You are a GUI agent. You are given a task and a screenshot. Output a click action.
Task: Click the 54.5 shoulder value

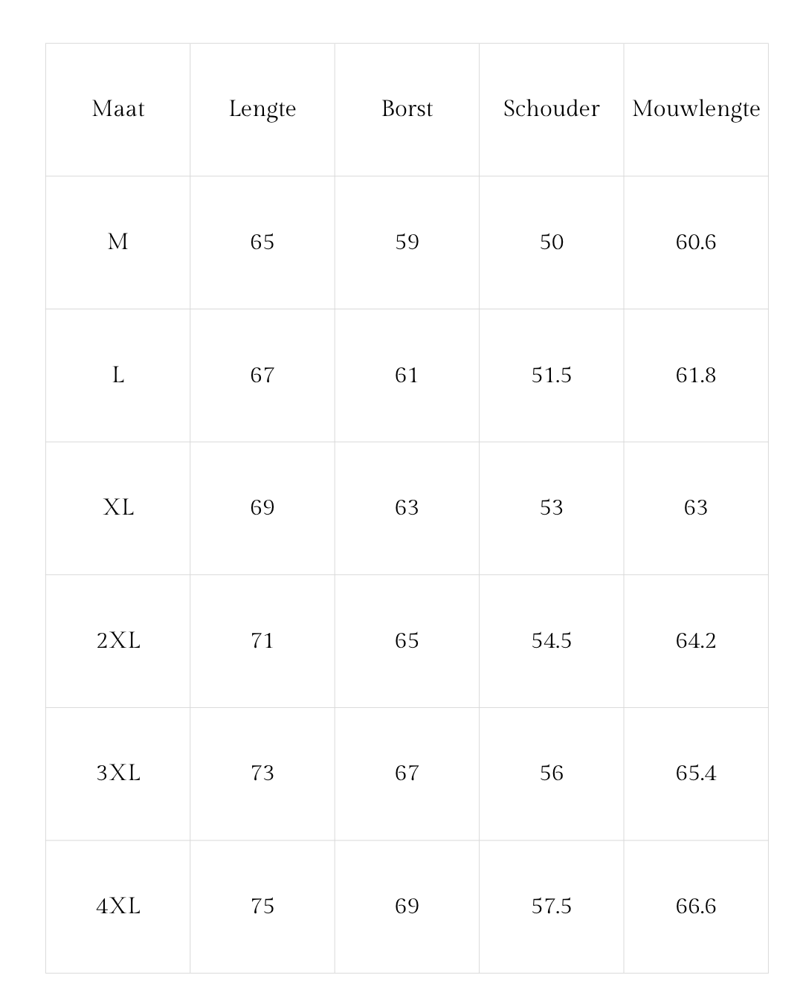tap(551, 640)
